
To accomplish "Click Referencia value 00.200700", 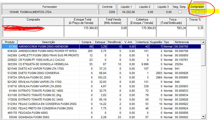I will coord(181,46).
